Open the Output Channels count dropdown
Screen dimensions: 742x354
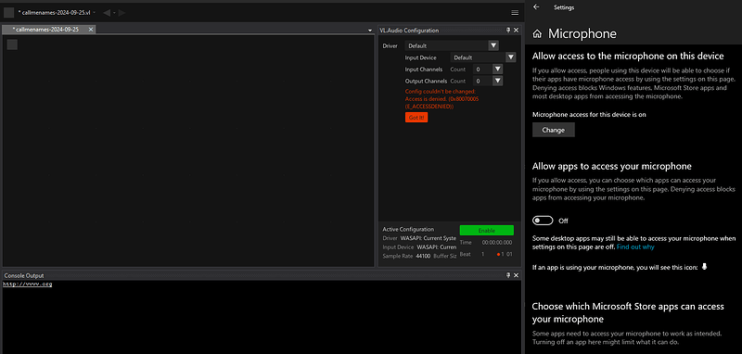(497, 82)
